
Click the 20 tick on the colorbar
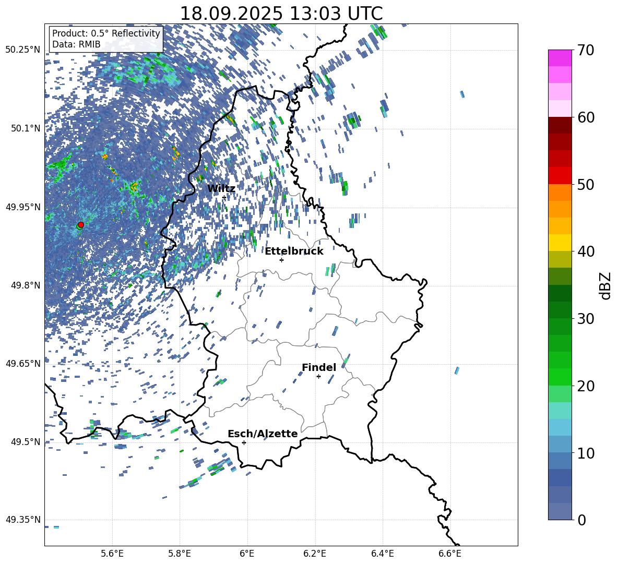pyautogui.click(x=586, y=386)
